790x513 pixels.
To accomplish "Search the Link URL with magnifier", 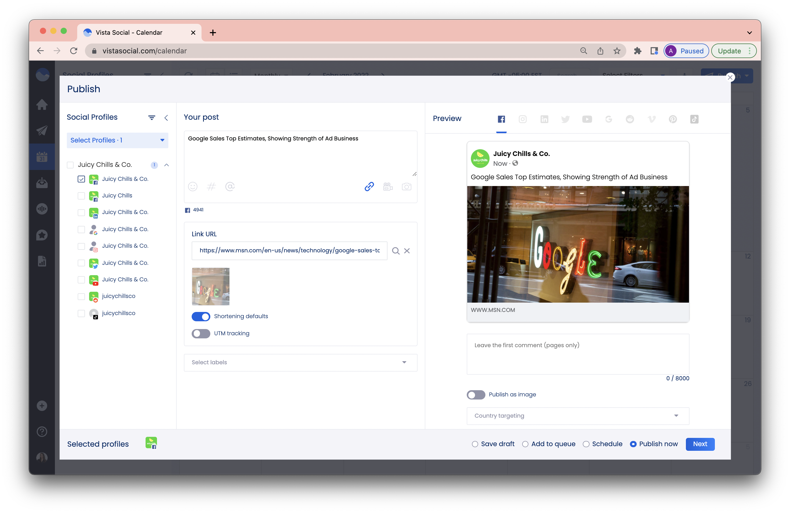I will point(395,251).
